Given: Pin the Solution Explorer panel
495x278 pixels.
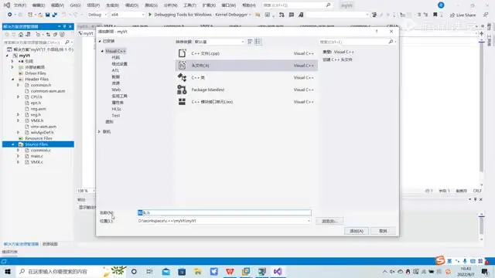Looking at the screenshot, I should 64,26.
